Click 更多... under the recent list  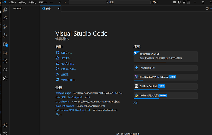coord(59,114)
